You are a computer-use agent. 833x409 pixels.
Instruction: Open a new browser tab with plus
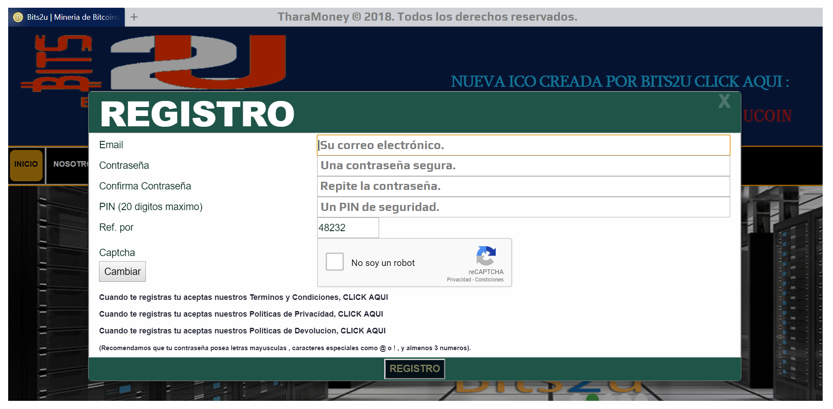134,17
